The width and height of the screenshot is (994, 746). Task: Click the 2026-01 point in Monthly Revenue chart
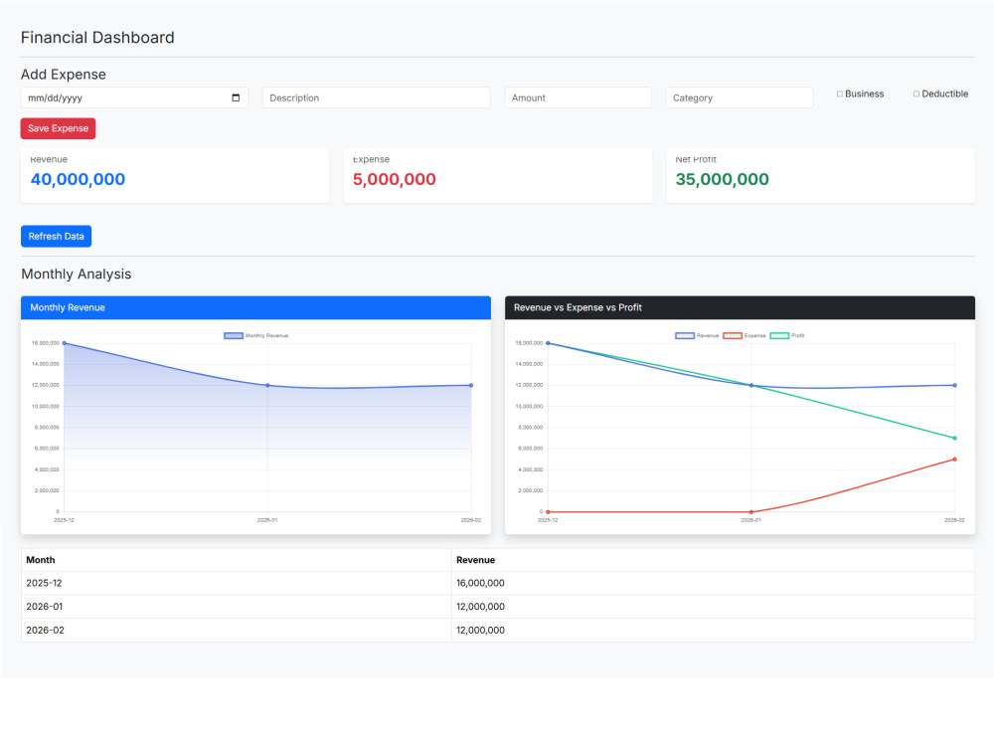(267, 385)
